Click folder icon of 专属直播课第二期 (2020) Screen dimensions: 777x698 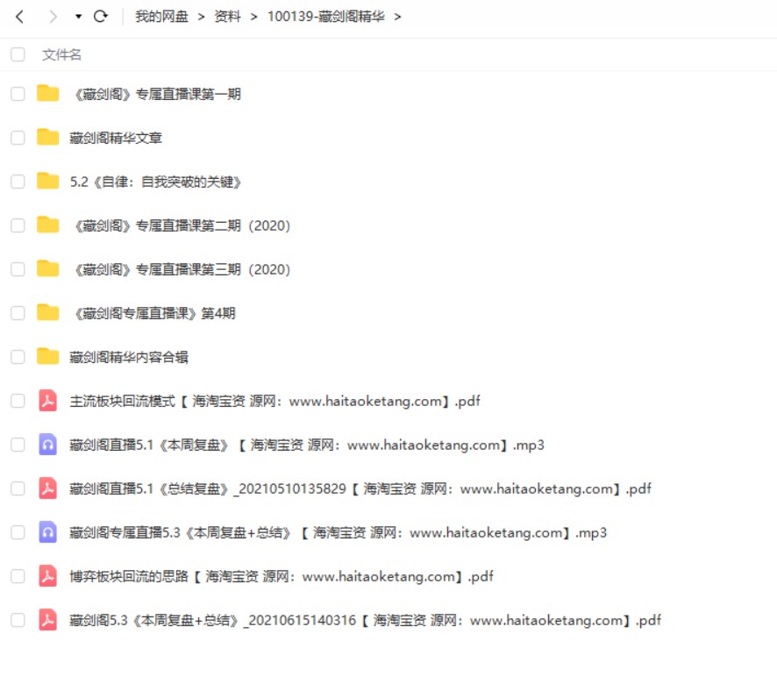point(48,224)
